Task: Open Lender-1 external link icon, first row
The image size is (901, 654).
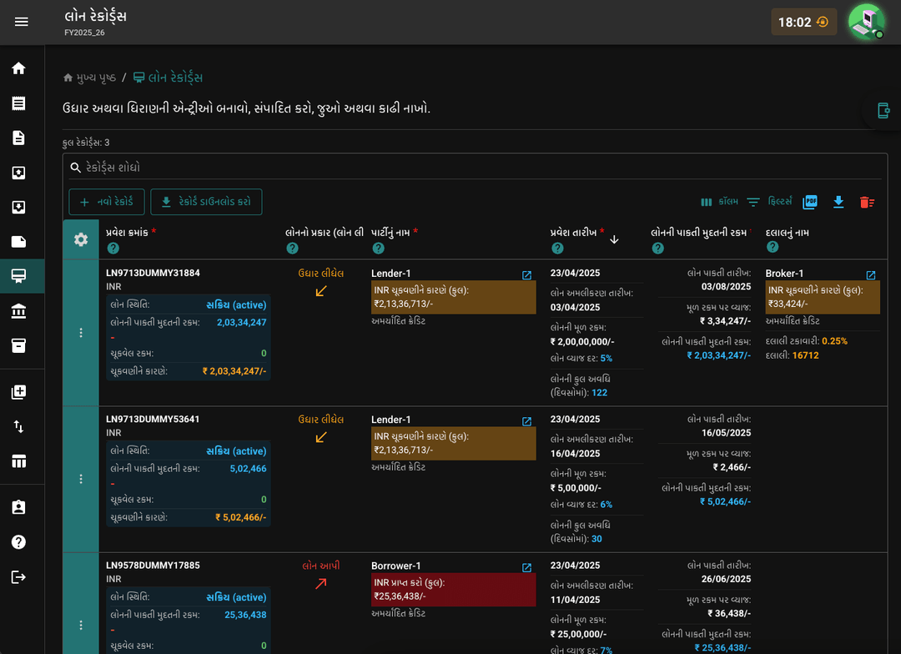Action: (527, 275)
